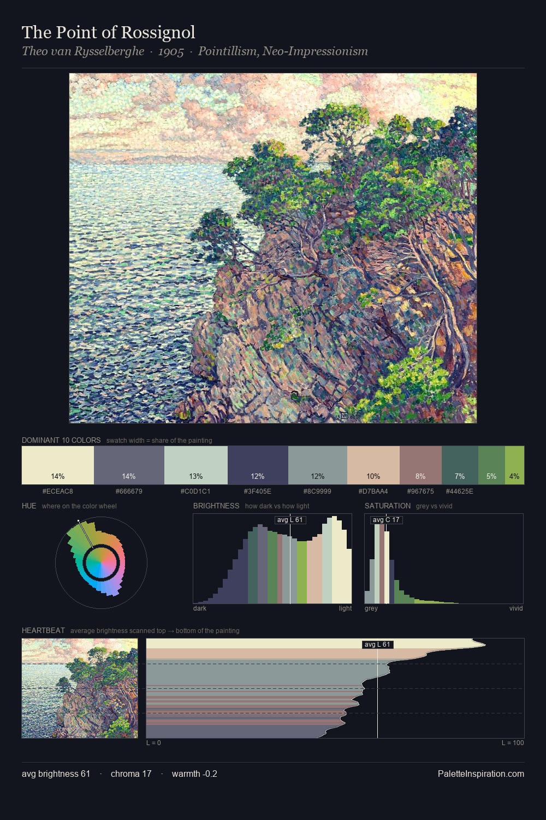Viewport: 546px width, 820px height.
Task: Click the 'avg C 17' label
Action: (386, 520)
